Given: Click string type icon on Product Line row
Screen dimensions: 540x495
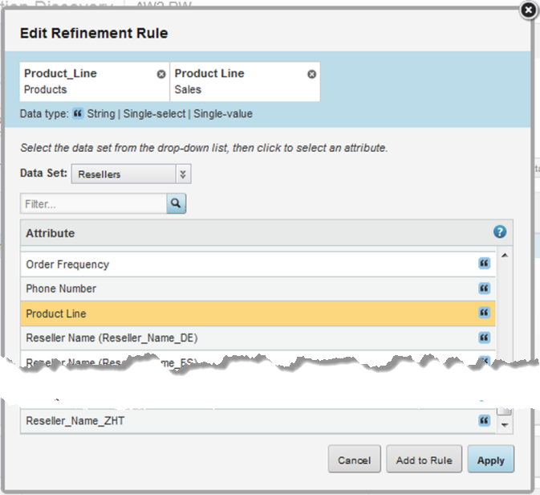Looking at the screenshot, I should pyautogui.click(x=484, y=313).
